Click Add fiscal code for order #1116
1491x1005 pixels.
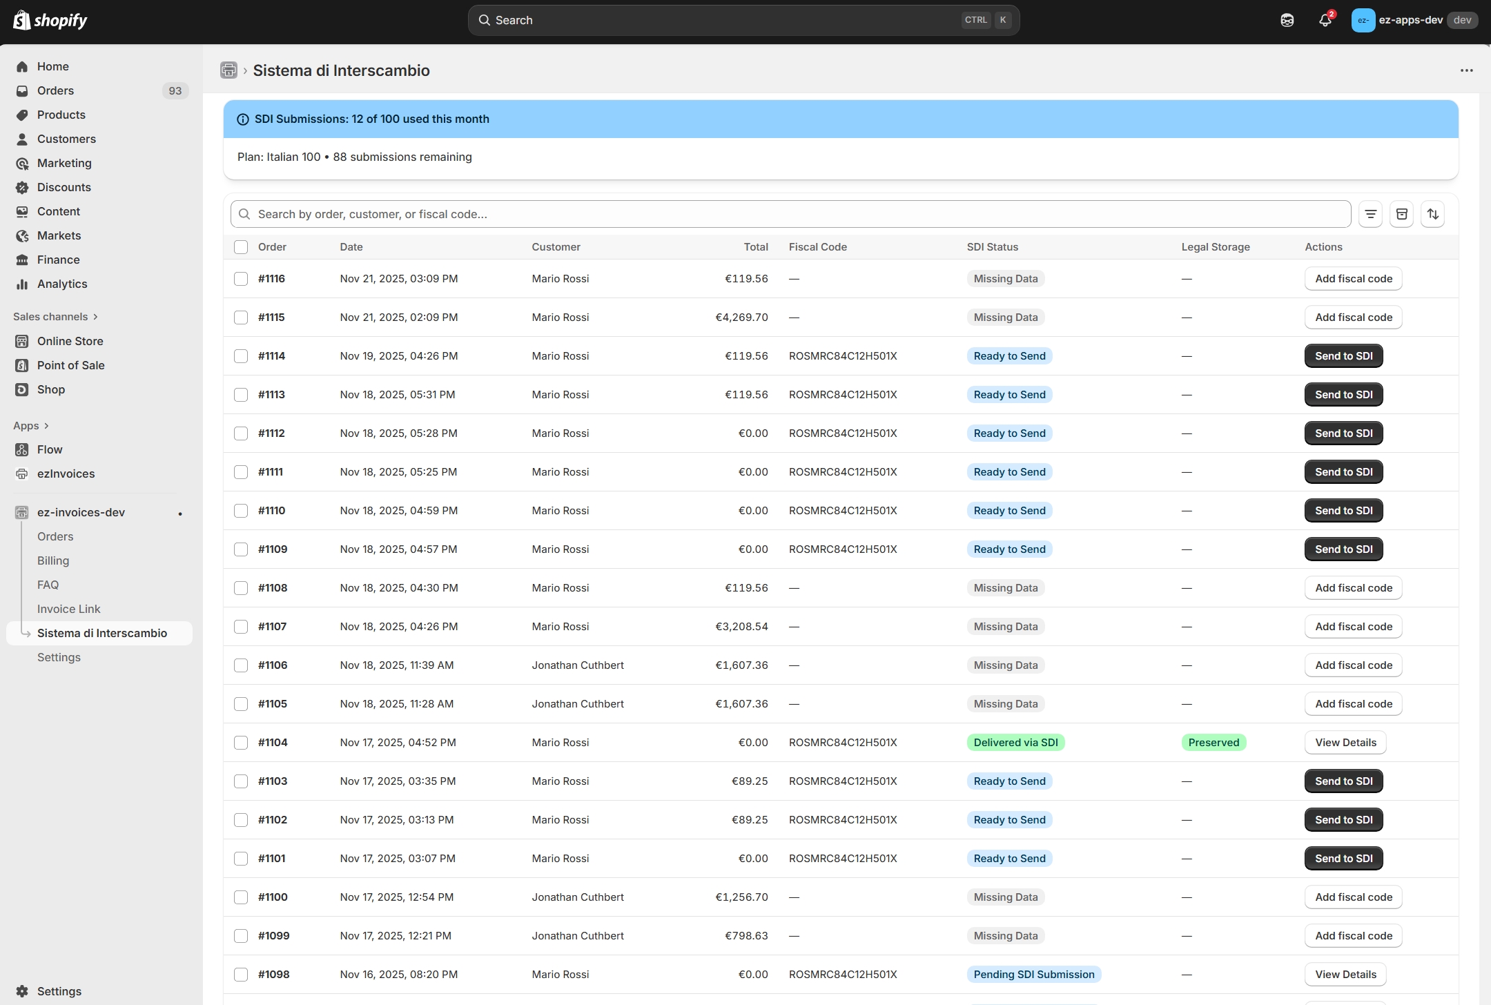[x=1353, y=279]
